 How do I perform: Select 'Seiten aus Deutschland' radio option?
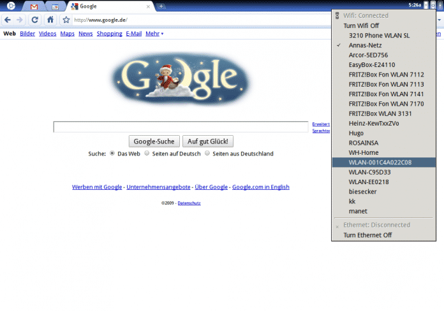coord(207,154)
